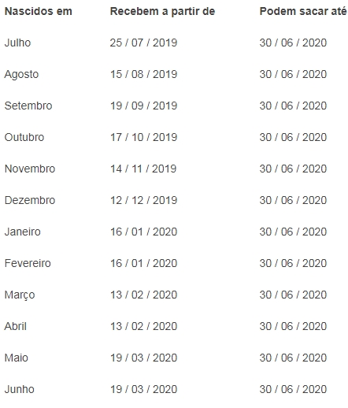
Task: Select the Setembro row label
Action: coord(28,106)
